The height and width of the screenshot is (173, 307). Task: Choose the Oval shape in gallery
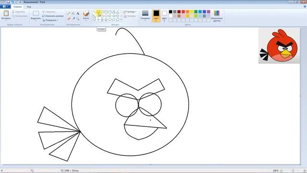coord(102,12)
